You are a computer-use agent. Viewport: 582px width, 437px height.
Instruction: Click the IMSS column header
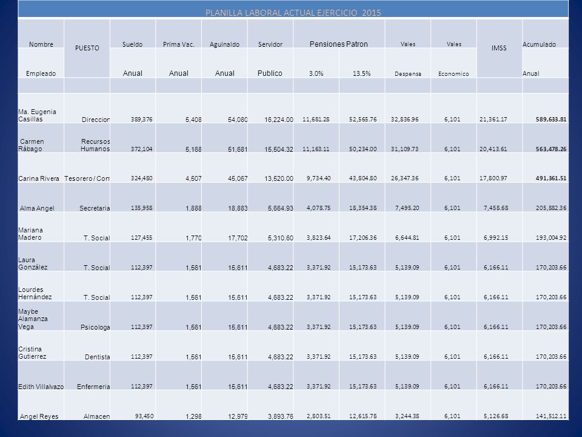(x=499, y=48)
